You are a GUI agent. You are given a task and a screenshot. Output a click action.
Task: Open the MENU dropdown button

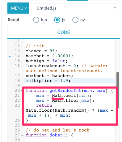18,8
